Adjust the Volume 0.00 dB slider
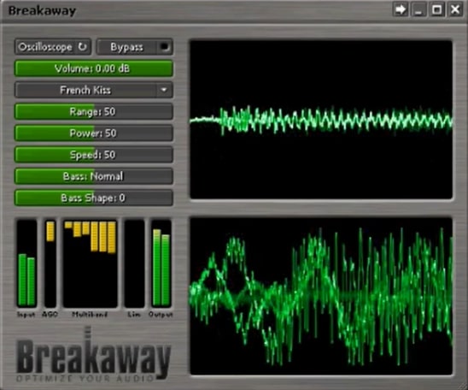This screenshot has height=390, width=468. (x=93, y=68)
